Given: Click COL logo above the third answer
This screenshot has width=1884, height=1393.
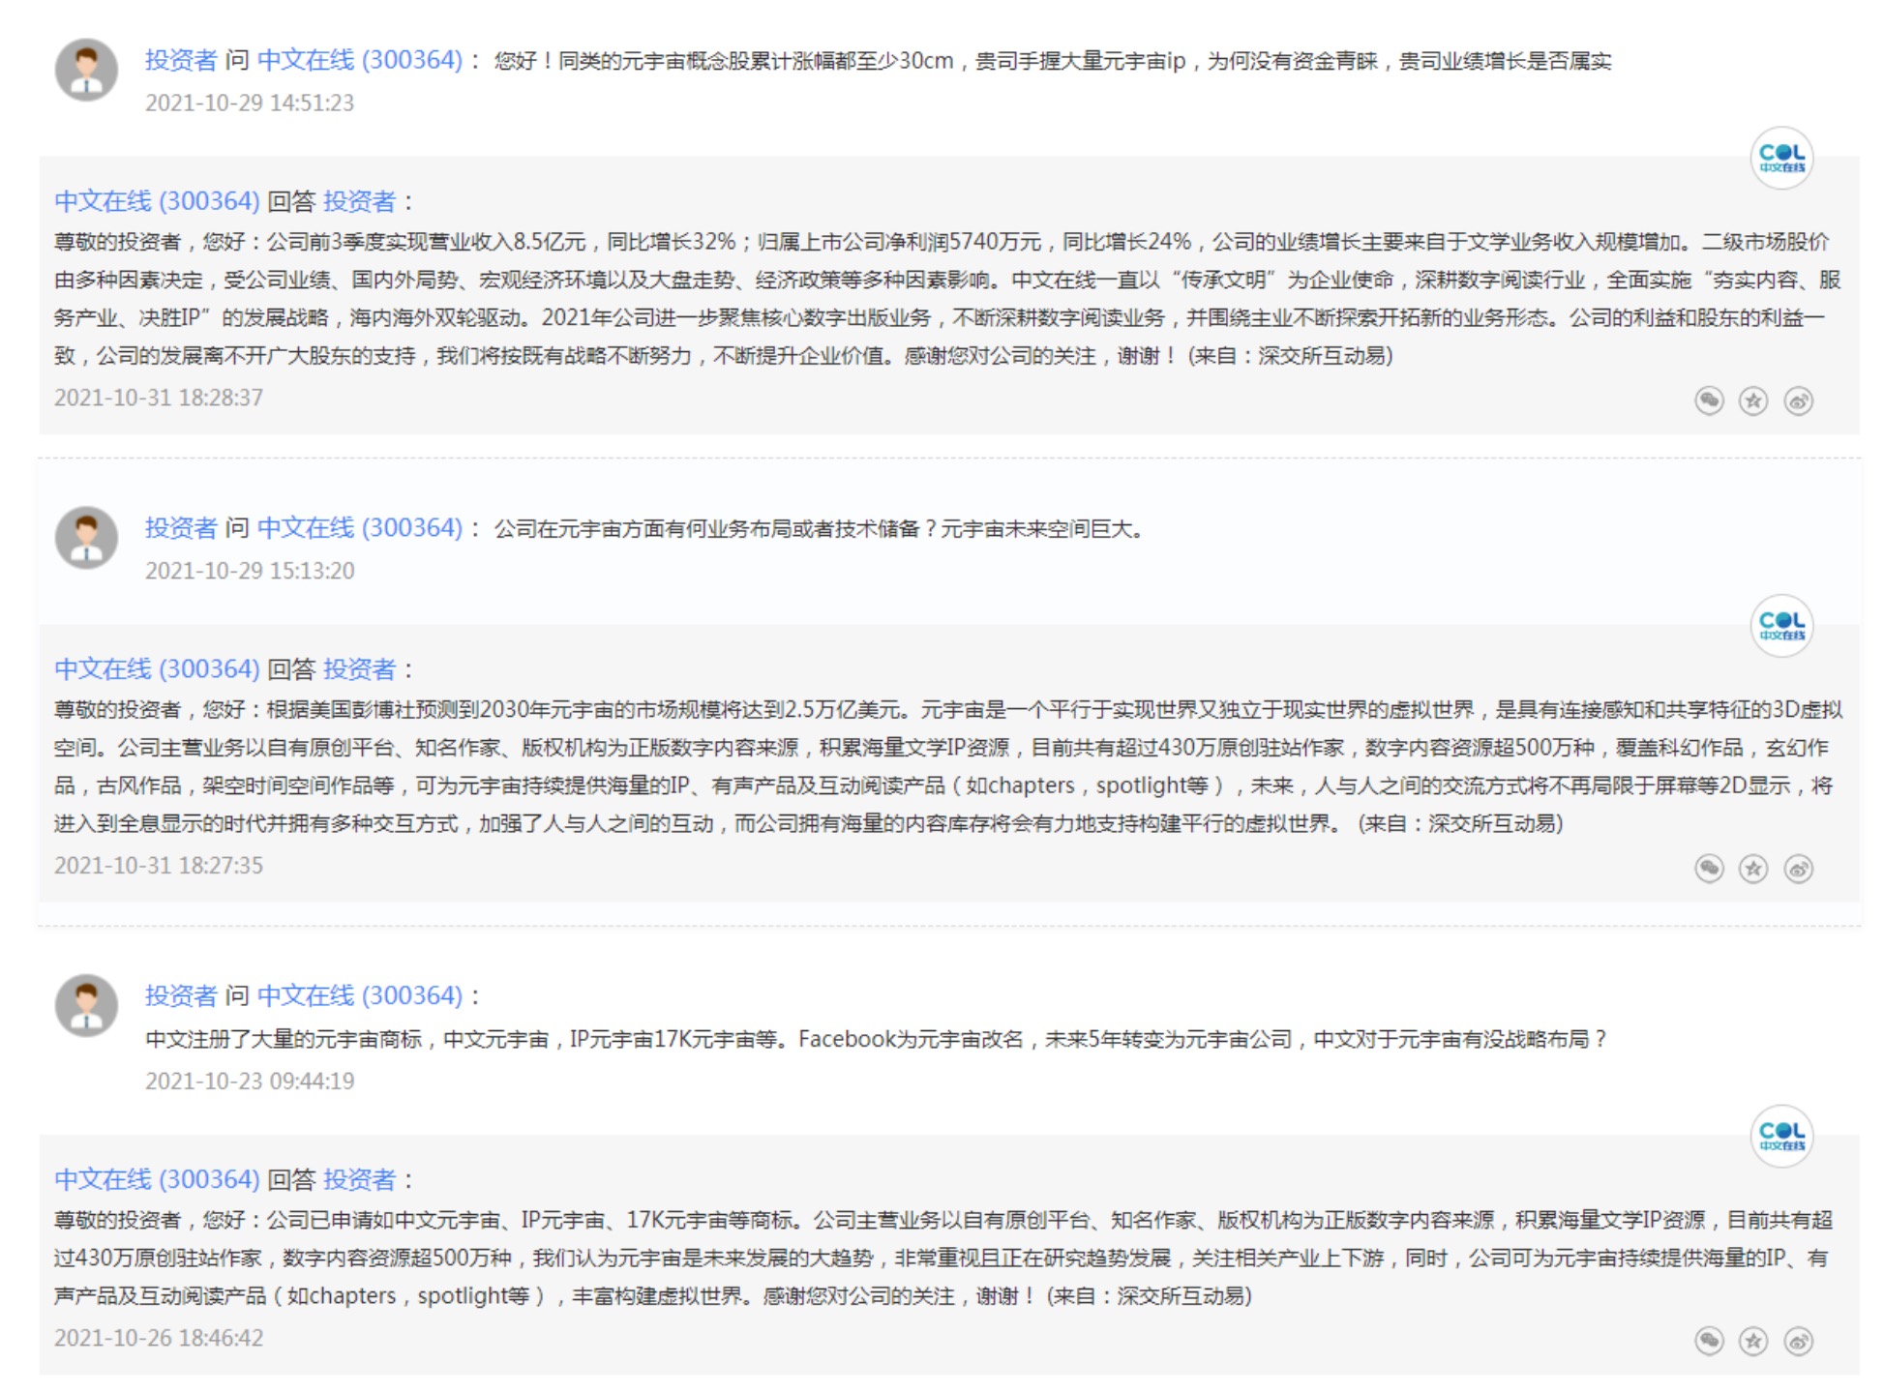Looking at the screenshot, I should click(1781, 1136).
